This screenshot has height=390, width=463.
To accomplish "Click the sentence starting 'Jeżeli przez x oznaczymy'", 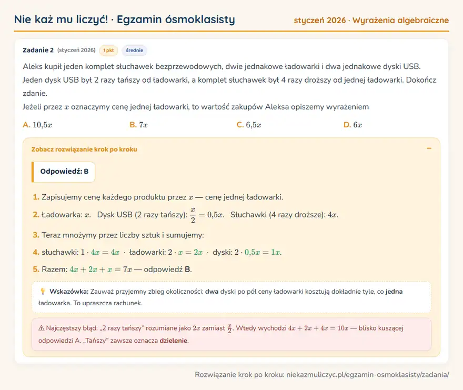I will click(196, 107).
